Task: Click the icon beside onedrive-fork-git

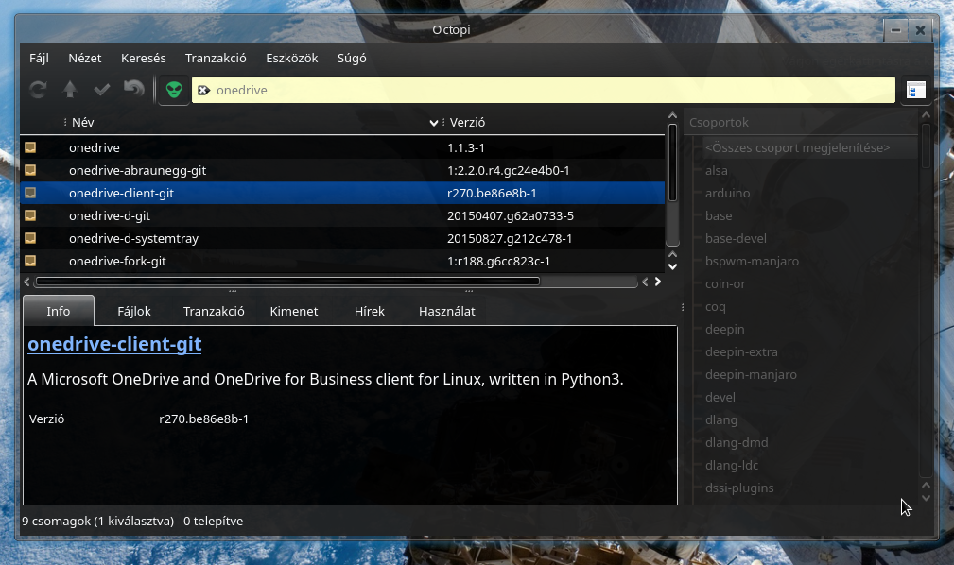Action: [30, 261]
